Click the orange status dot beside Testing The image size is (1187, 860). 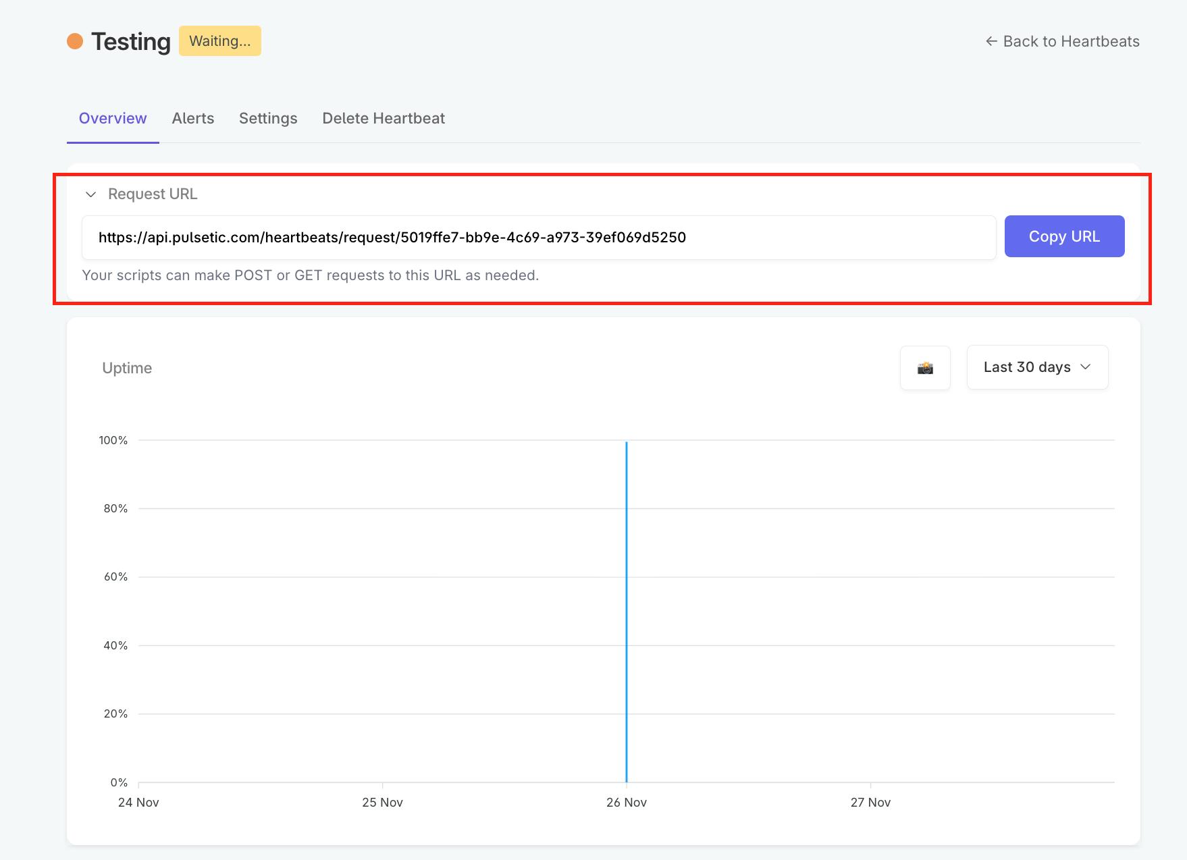(x=75, y=41)
